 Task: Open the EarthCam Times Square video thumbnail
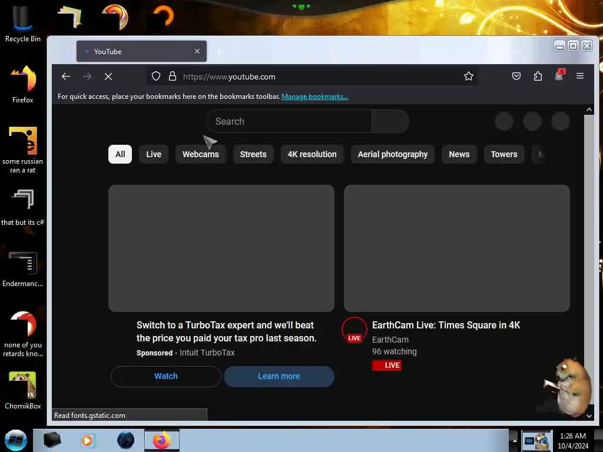[457, 248]
